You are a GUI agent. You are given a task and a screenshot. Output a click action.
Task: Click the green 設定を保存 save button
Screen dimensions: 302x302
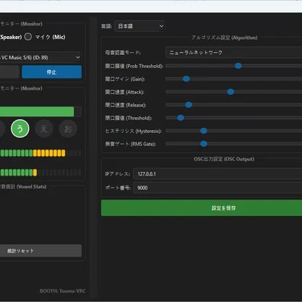pos(202,208)
